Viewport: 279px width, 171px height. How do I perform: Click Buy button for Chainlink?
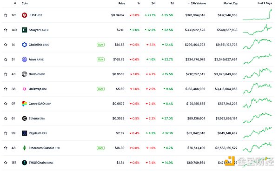[x=100, y=45]
